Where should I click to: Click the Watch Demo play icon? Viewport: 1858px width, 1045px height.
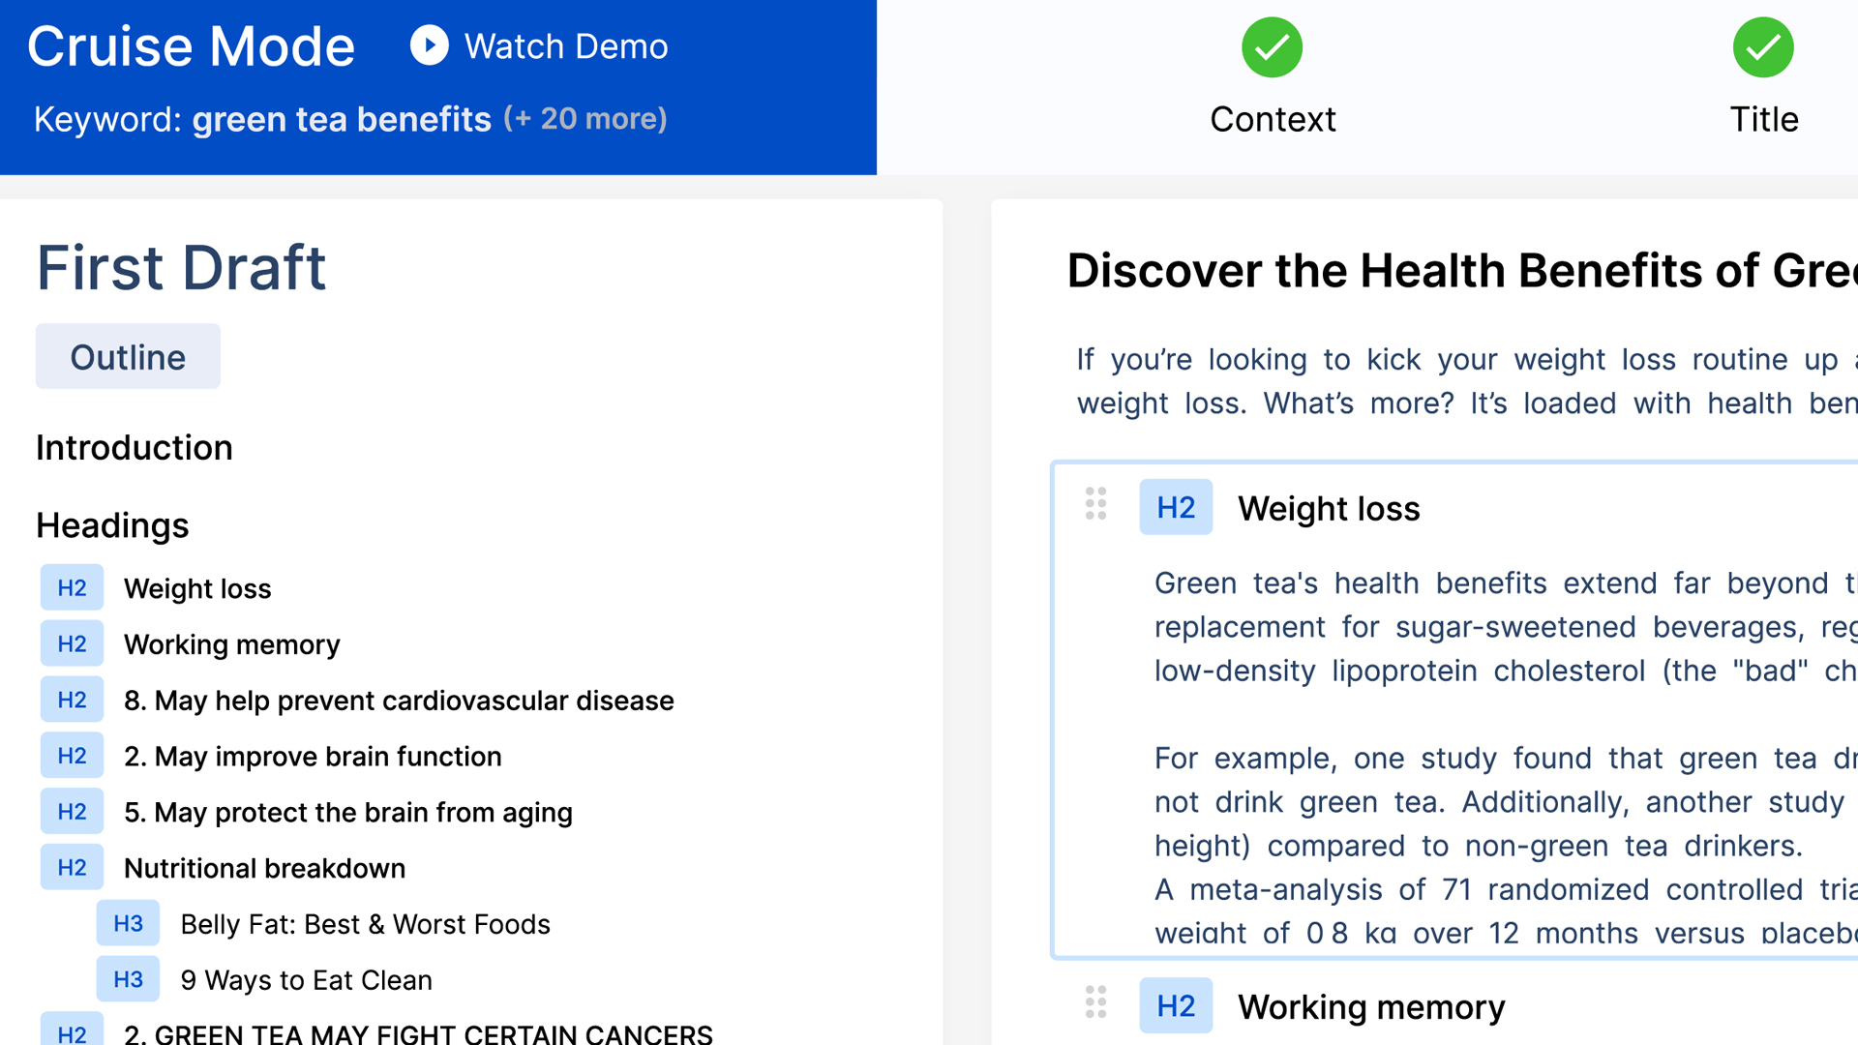point(429,45)
